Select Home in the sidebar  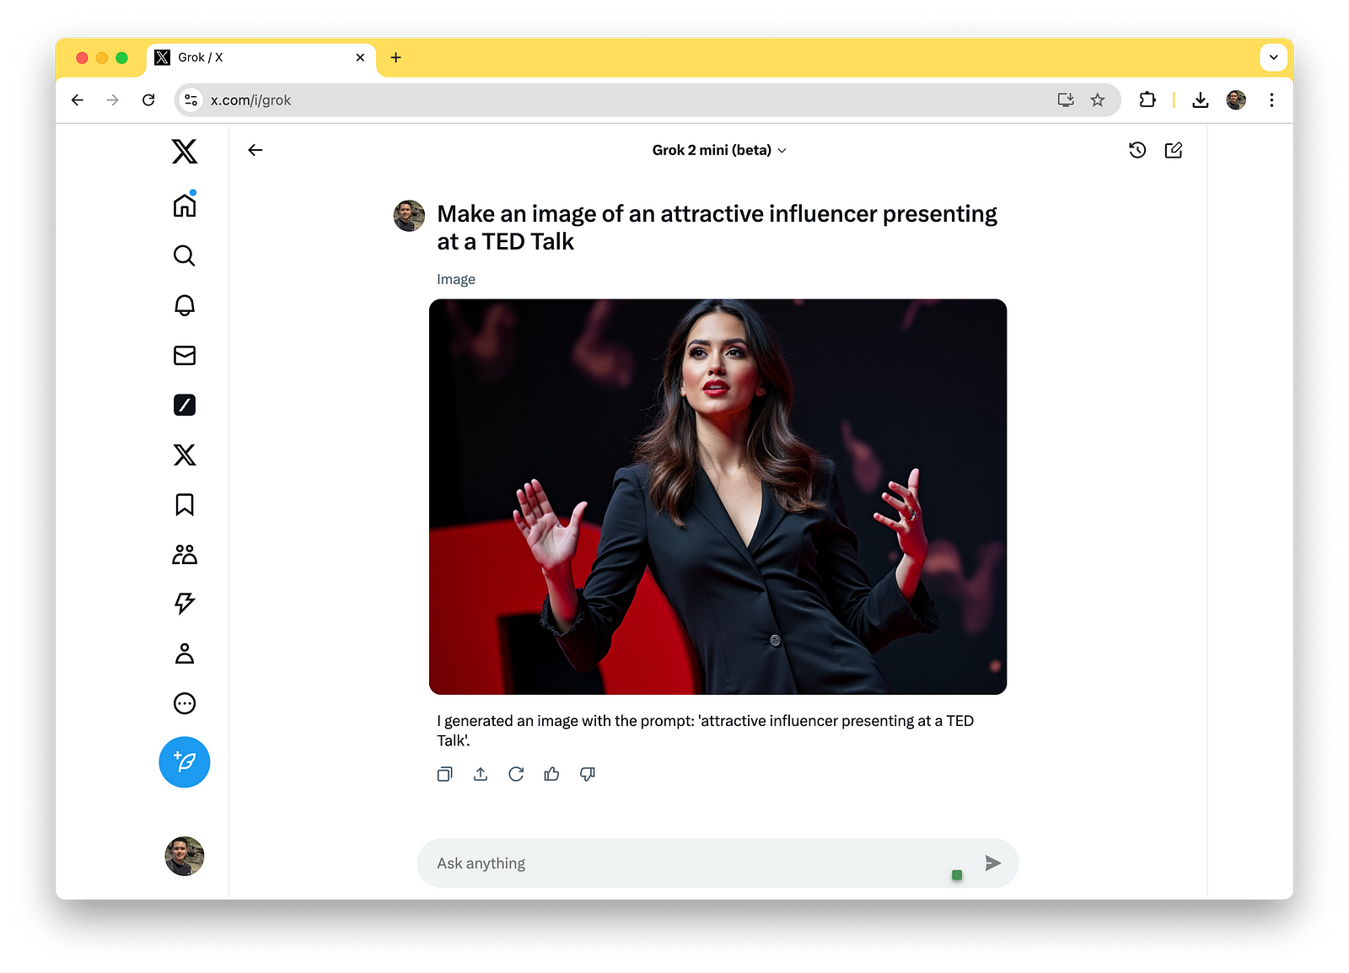click(184, 204)
